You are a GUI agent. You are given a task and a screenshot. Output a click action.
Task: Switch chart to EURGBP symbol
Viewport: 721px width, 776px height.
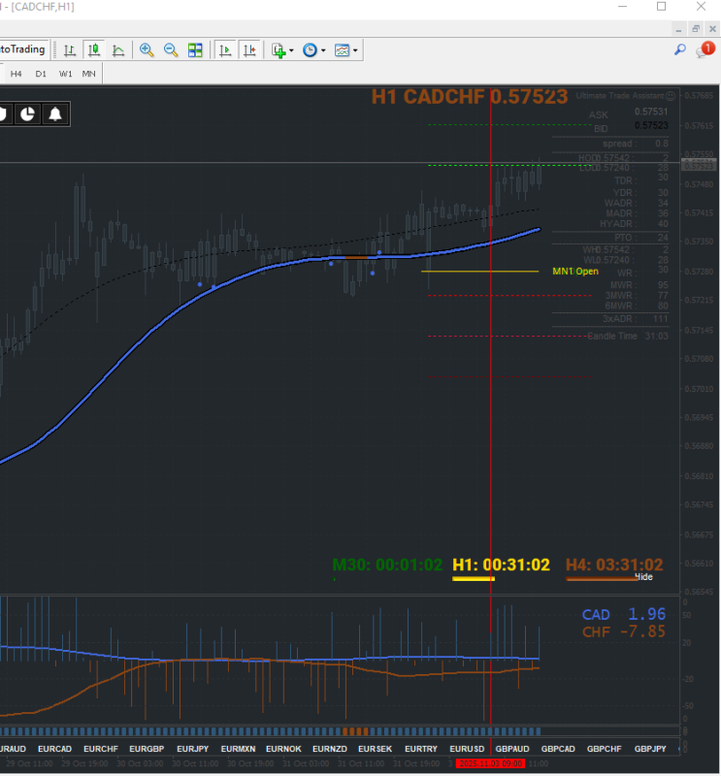coord(147,749)
